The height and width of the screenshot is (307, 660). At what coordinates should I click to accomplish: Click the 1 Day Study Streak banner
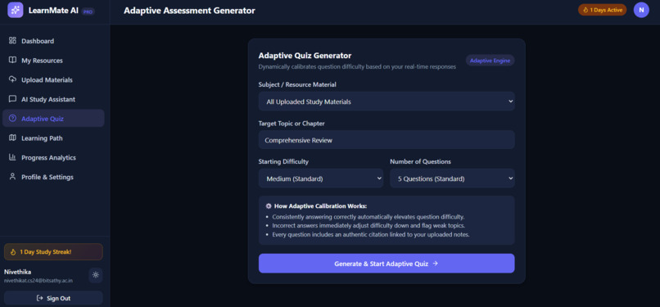click(x=53, y=252)
